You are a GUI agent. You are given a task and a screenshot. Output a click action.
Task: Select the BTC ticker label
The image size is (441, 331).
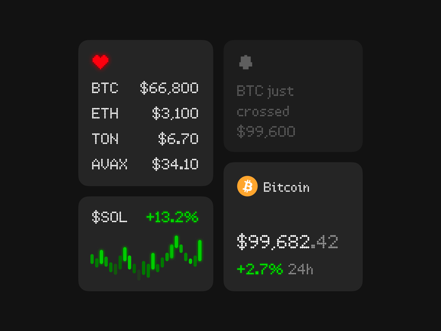105,88
